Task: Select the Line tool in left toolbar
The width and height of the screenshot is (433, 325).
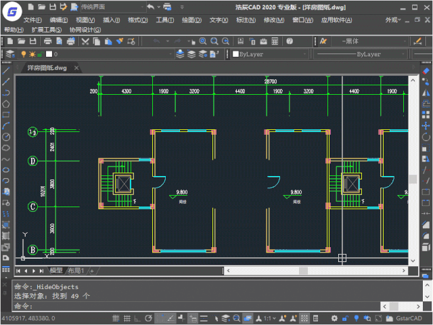Action: 6,70
